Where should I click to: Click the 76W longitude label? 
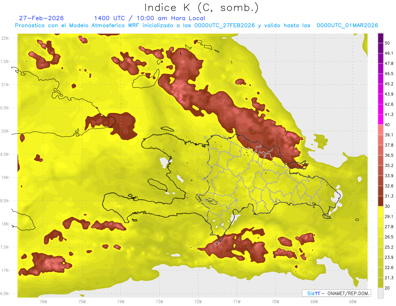click(43, 301)
